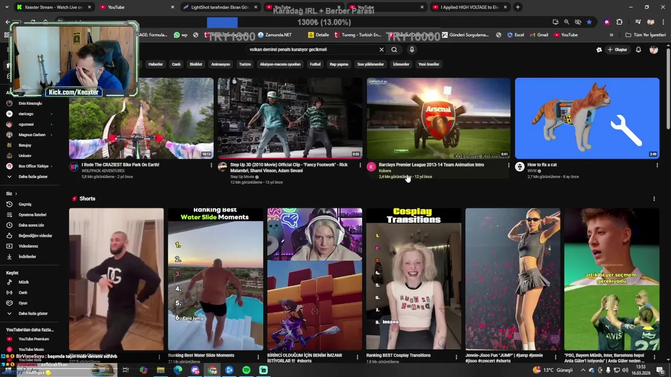The width and height of the screenshot is (671, 377).
Task: Open the How to fix a cat thumbnail
Action: point(587,118)
